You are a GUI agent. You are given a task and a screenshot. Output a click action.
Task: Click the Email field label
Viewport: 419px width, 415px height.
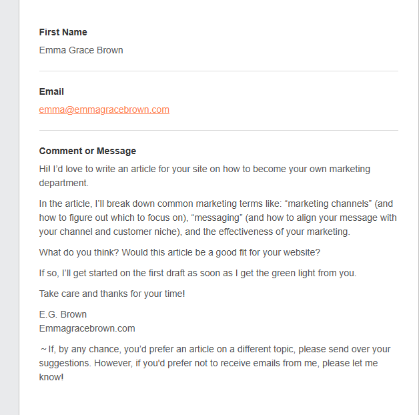[51, 91]
